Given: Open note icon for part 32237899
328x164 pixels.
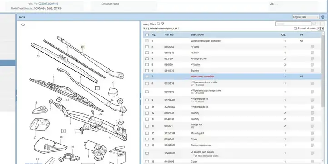Looking at the screenshot, I should coord(313,107).
